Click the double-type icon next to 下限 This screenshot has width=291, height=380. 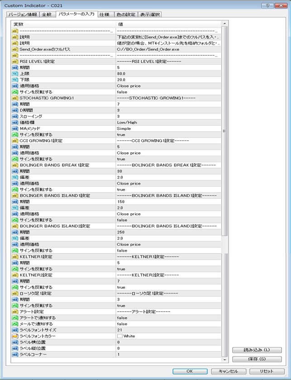[15, 80]
